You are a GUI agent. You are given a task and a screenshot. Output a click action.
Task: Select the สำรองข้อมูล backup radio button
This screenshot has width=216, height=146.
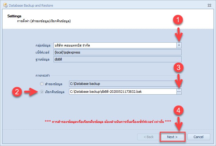(x=42, y=84)
